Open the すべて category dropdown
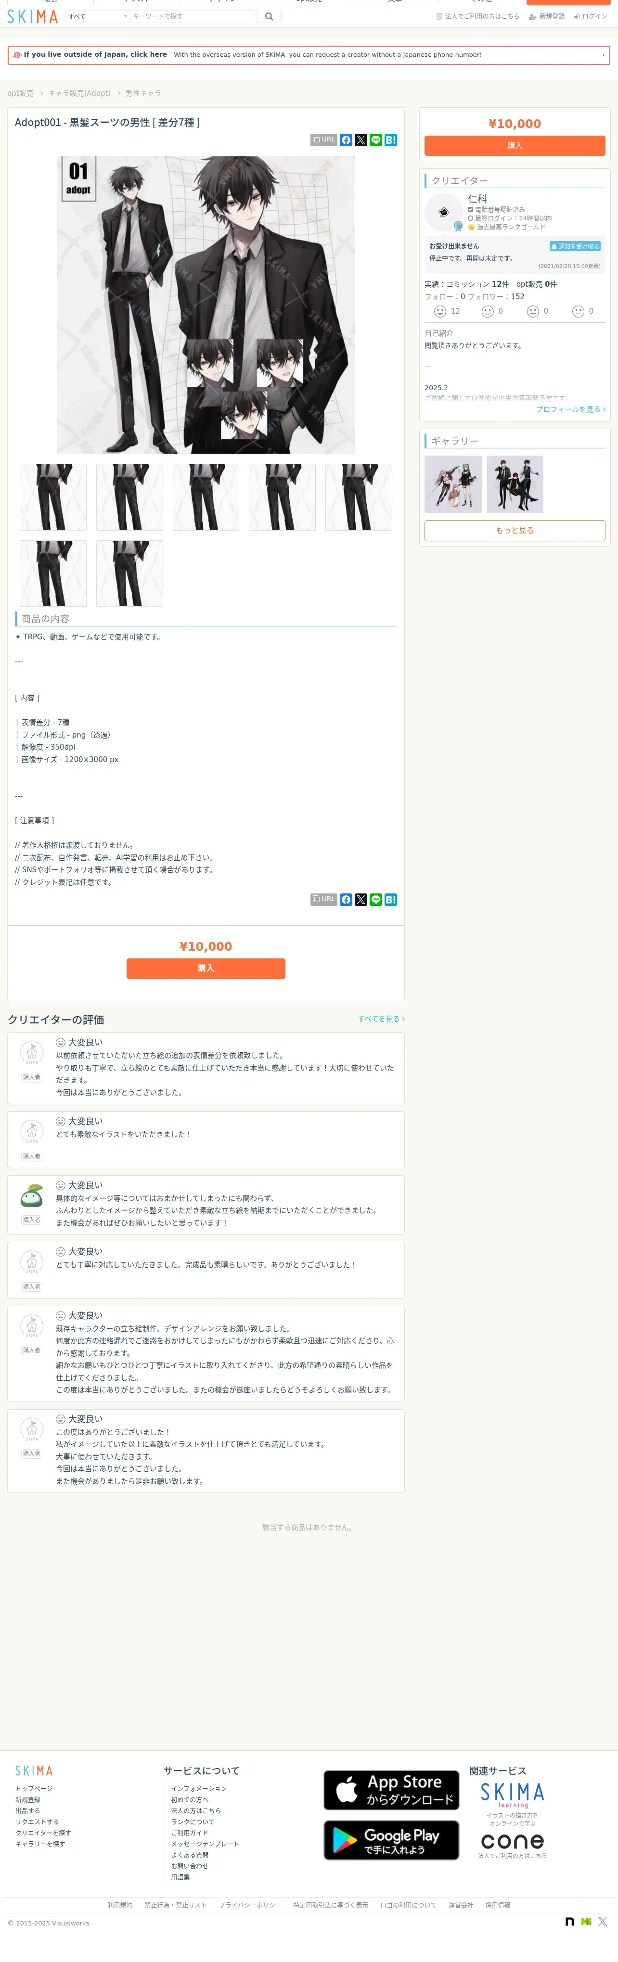The height and width of the screenshot is (1962, 618). click(98, 16)
